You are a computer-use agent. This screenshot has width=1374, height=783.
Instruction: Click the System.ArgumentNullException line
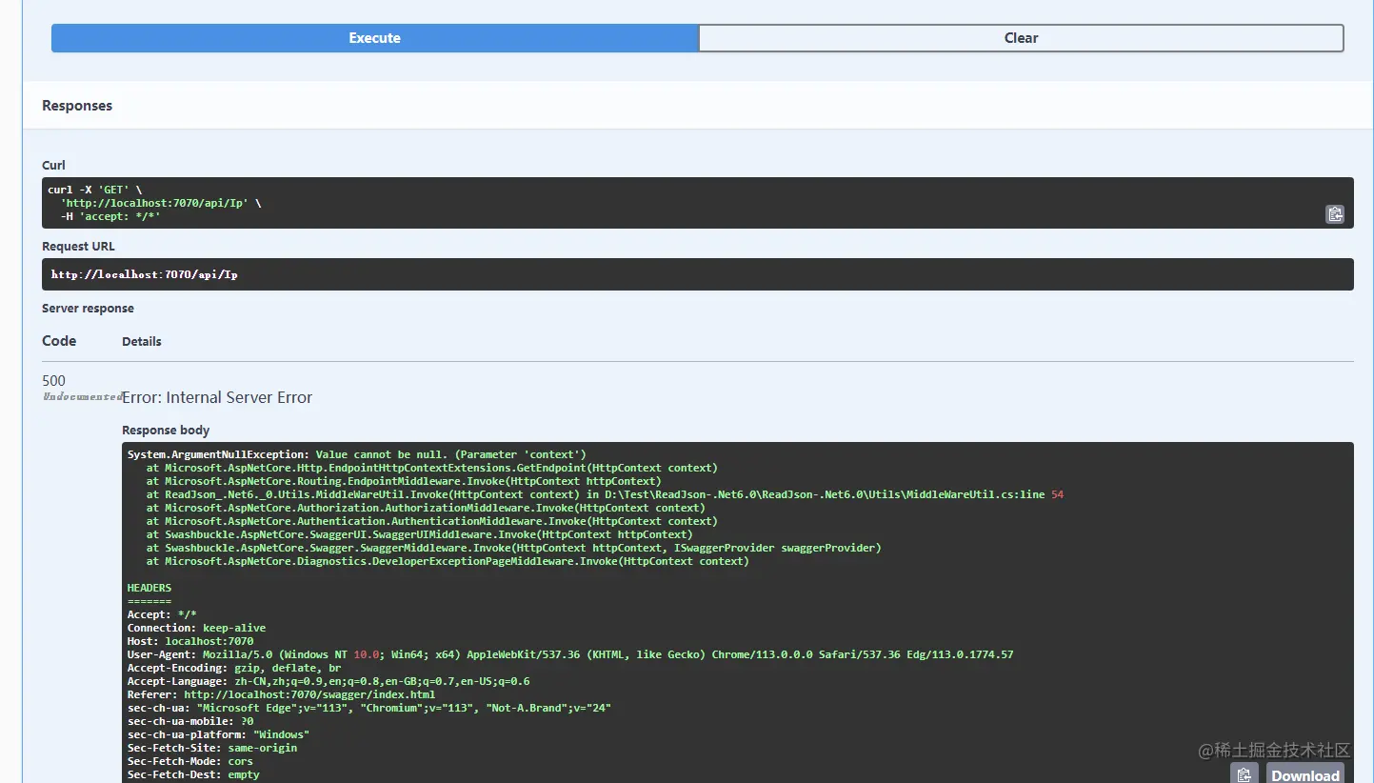click(357, 455)
